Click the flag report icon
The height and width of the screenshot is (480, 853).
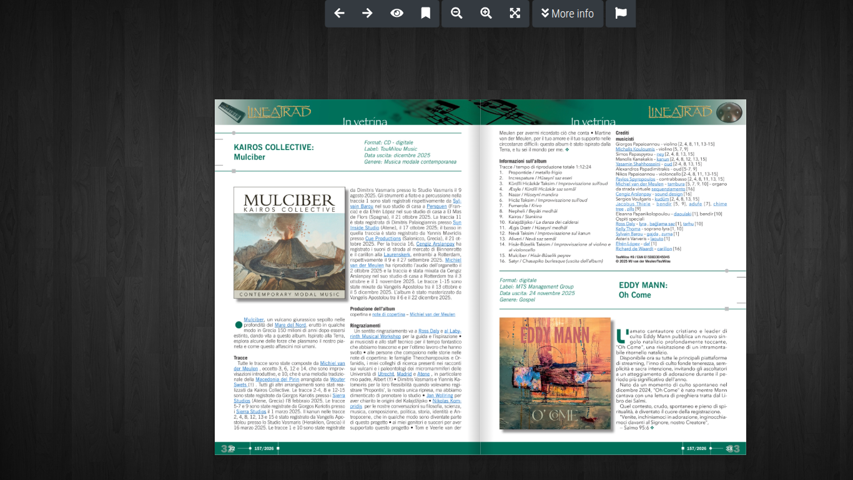(621, 13)
